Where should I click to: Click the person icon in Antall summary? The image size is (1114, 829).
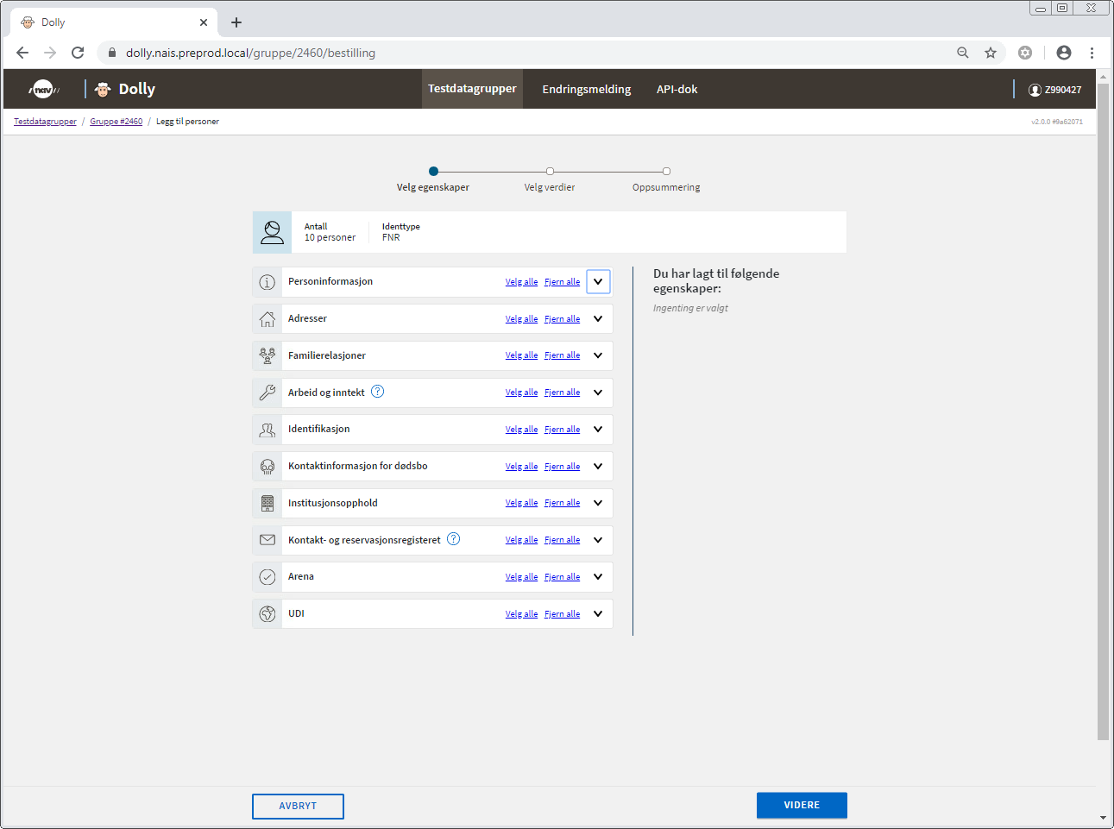coord(272,232)
